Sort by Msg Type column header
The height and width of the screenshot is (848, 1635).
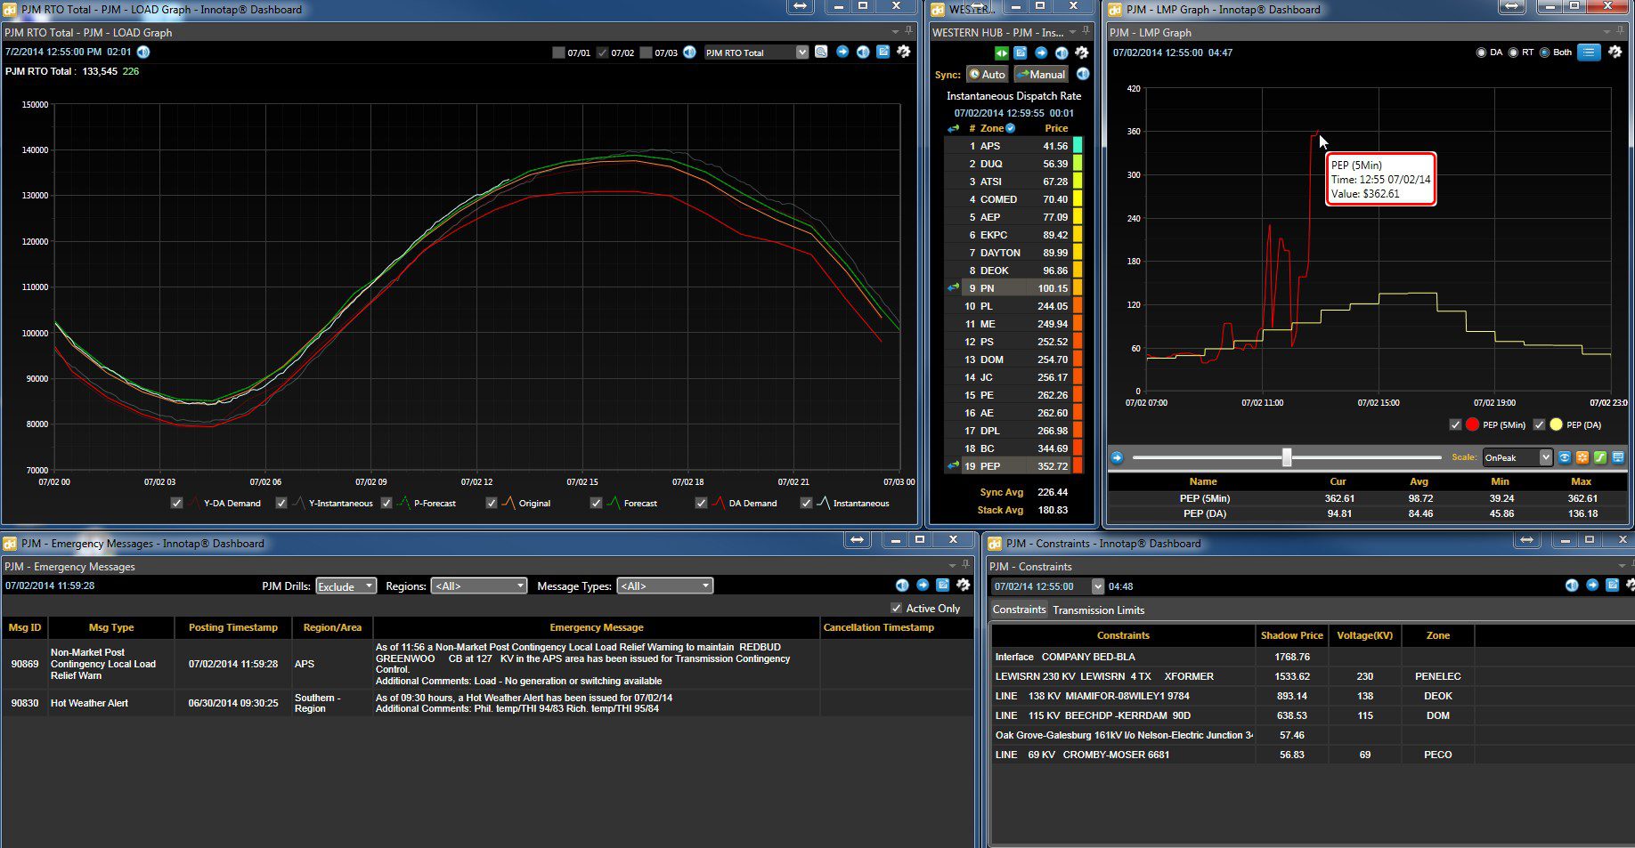(111, 627)
